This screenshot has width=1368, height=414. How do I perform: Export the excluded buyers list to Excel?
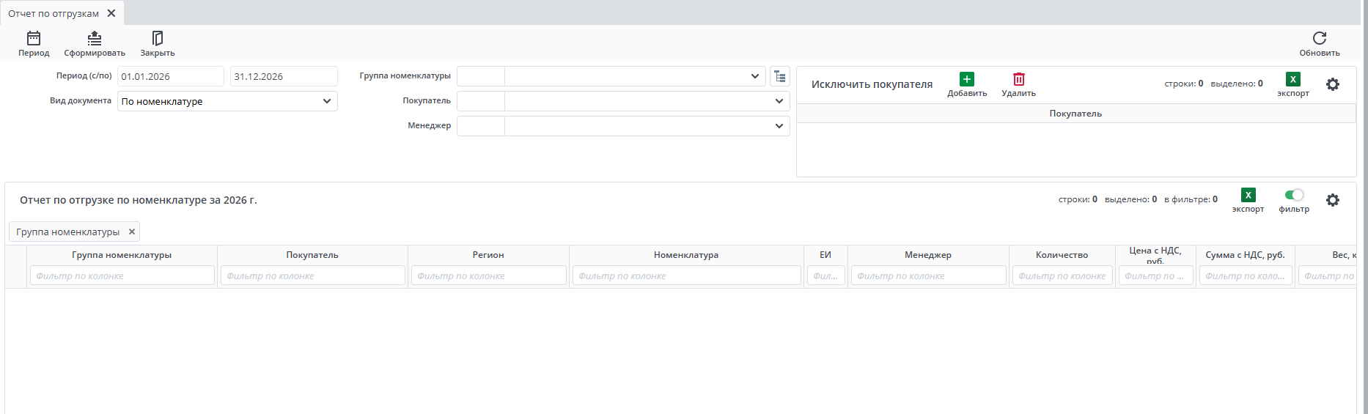[1292, 80]
